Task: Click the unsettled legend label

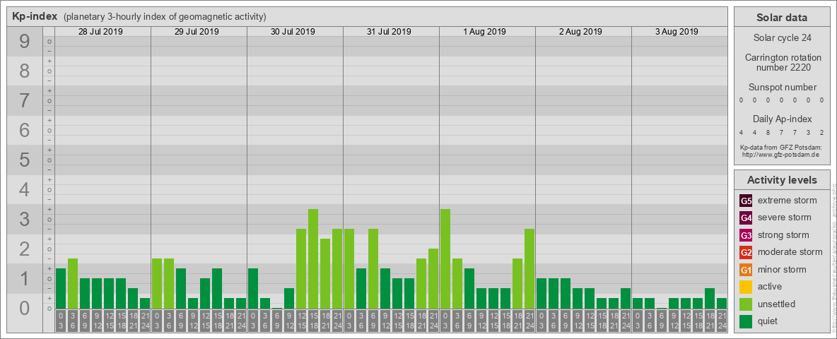Action: (777, 304)
